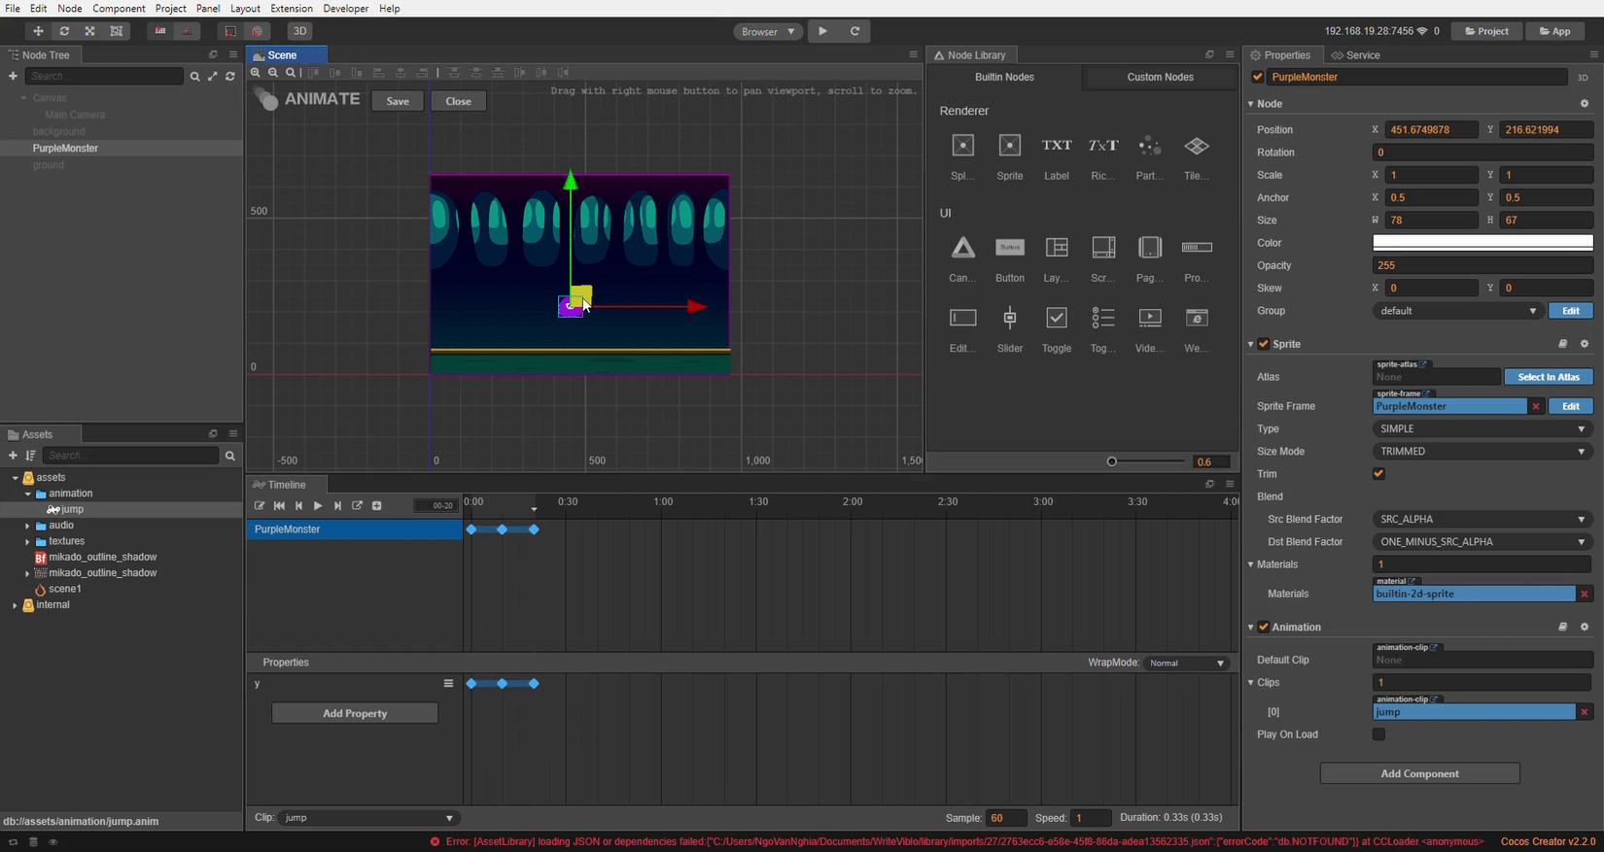
Task: Click the preview play button next to Browser
Action: coord(823,31)
